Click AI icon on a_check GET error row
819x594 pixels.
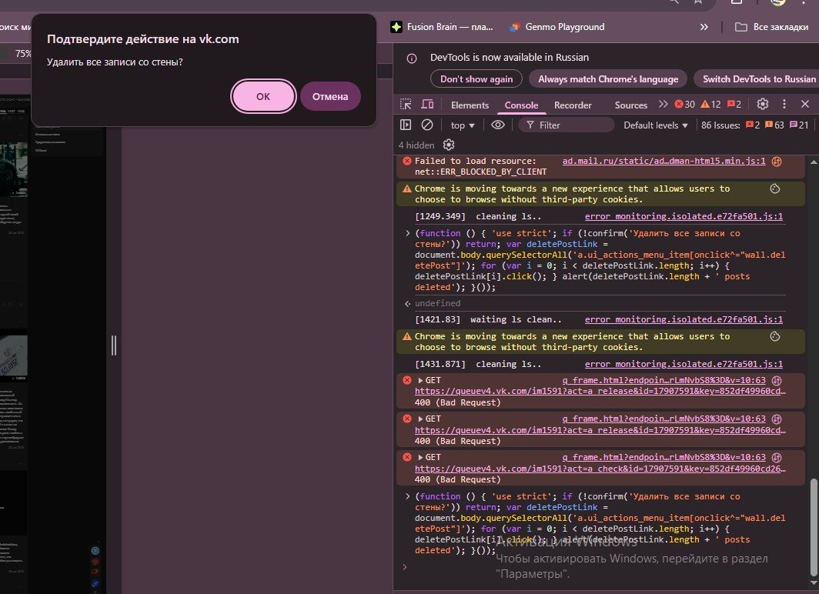[x=777, y=457]
